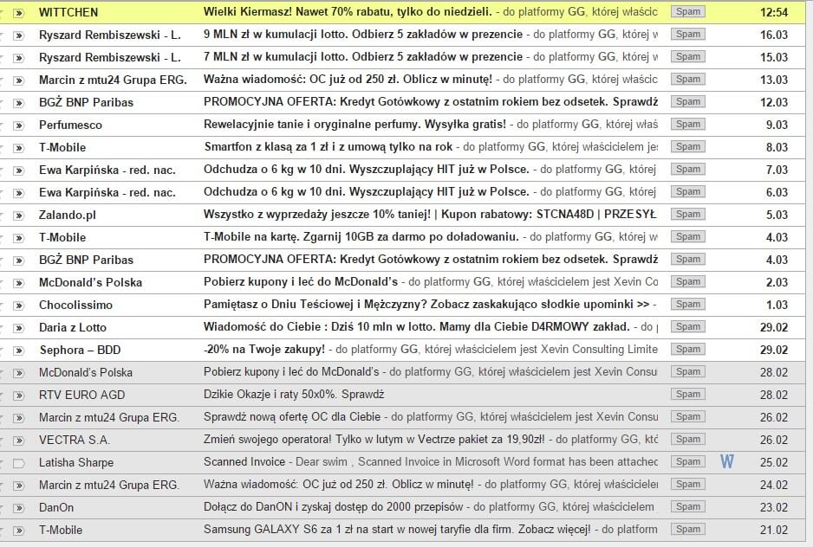
Task: Click the 23.02 date on DanOn row
Action: click(x=774, y=508)
